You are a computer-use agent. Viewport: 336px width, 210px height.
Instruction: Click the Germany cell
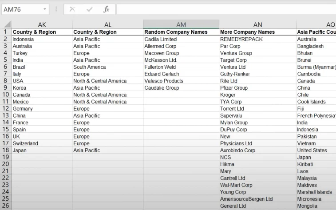pyautogui.click(x=42, y=109)
